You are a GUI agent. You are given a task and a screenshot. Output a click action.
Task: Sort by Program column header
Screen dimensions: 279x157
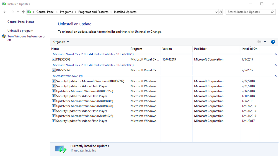(x=145, y=49)
